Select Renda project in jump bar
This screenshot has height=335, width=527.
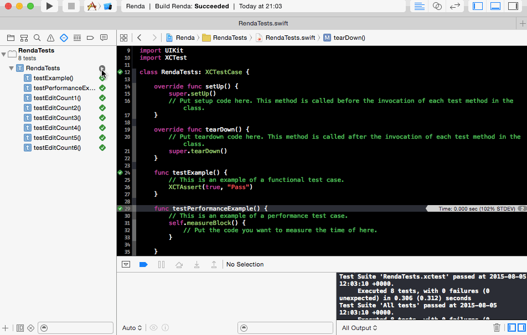pos(180,38)
